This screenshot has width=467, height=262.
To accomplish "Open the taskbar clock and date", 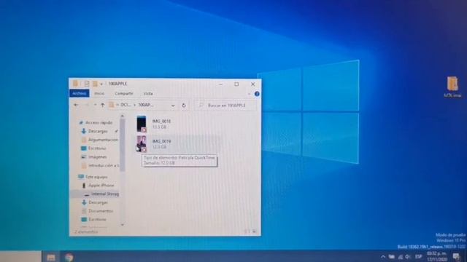I will click(436, 257).
